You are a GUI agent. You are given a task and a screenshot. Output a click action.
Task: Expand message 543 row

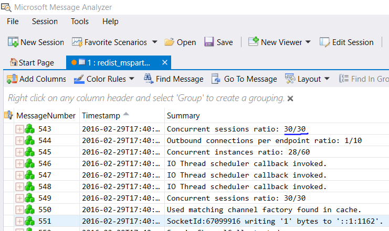(x=19, y=129)
